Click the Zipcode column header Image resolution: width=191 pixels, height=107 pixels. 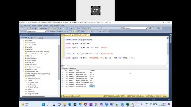tap(92, 70)
